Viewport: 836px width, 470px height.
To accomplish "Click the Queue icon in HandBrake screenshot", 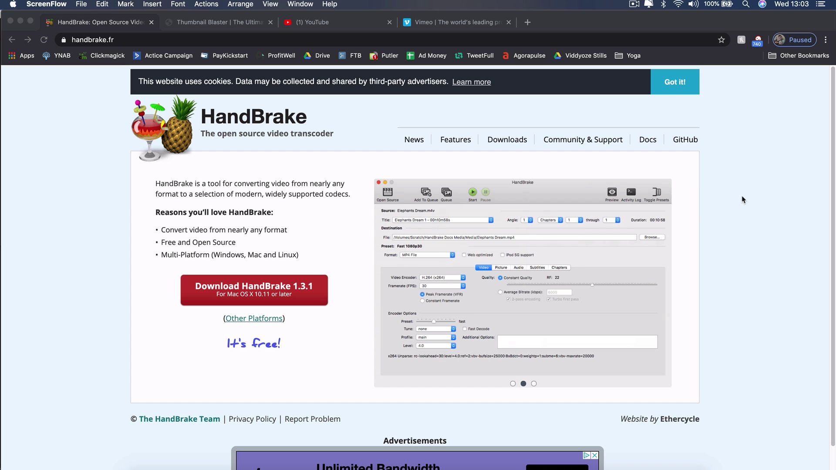I will tap(446, 195).
